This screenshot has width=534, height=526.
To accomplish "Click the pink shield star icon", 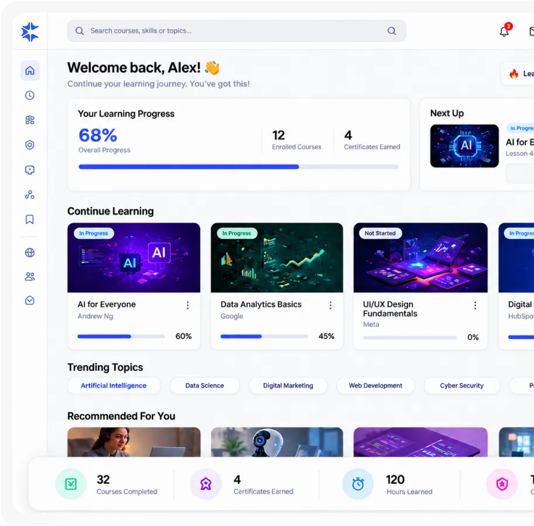I will tap(502, 484).
